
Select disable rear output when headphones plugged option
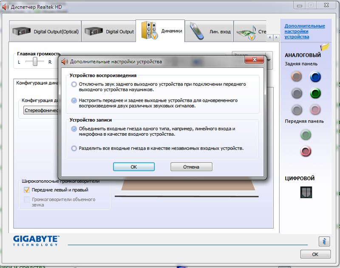pos(74,84)
